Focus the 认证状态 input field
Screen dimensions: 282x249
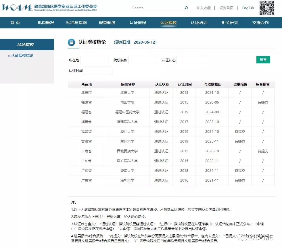point(191,60)
